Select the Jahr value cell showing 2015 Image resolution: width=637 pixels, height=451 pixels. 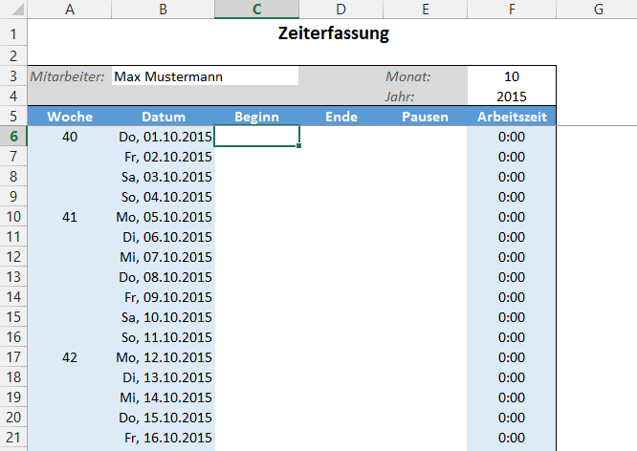(512, 97)
